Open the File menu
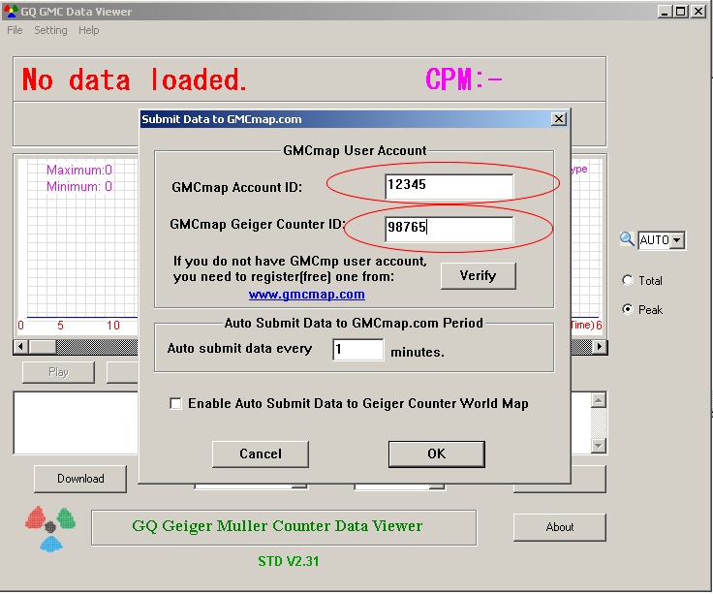Image resolution: width=713 pixels, height=594 pixels. (15, 30)
